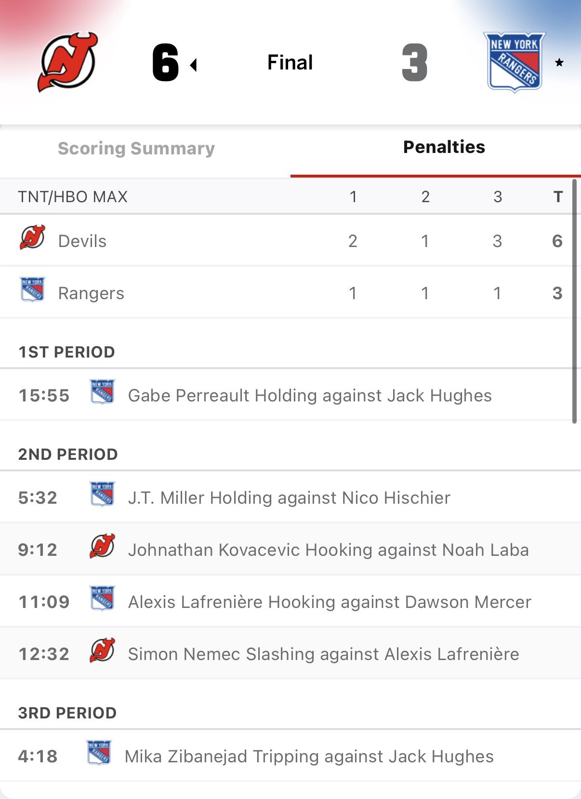
Task: Open the Rangers team name link
Action: click(91, 293)
